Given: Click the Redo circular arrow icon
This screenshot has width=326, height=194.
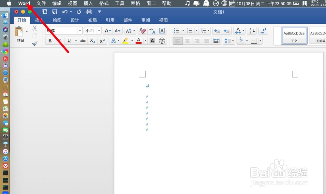Looking at the screenshot, I should (79, 12).
